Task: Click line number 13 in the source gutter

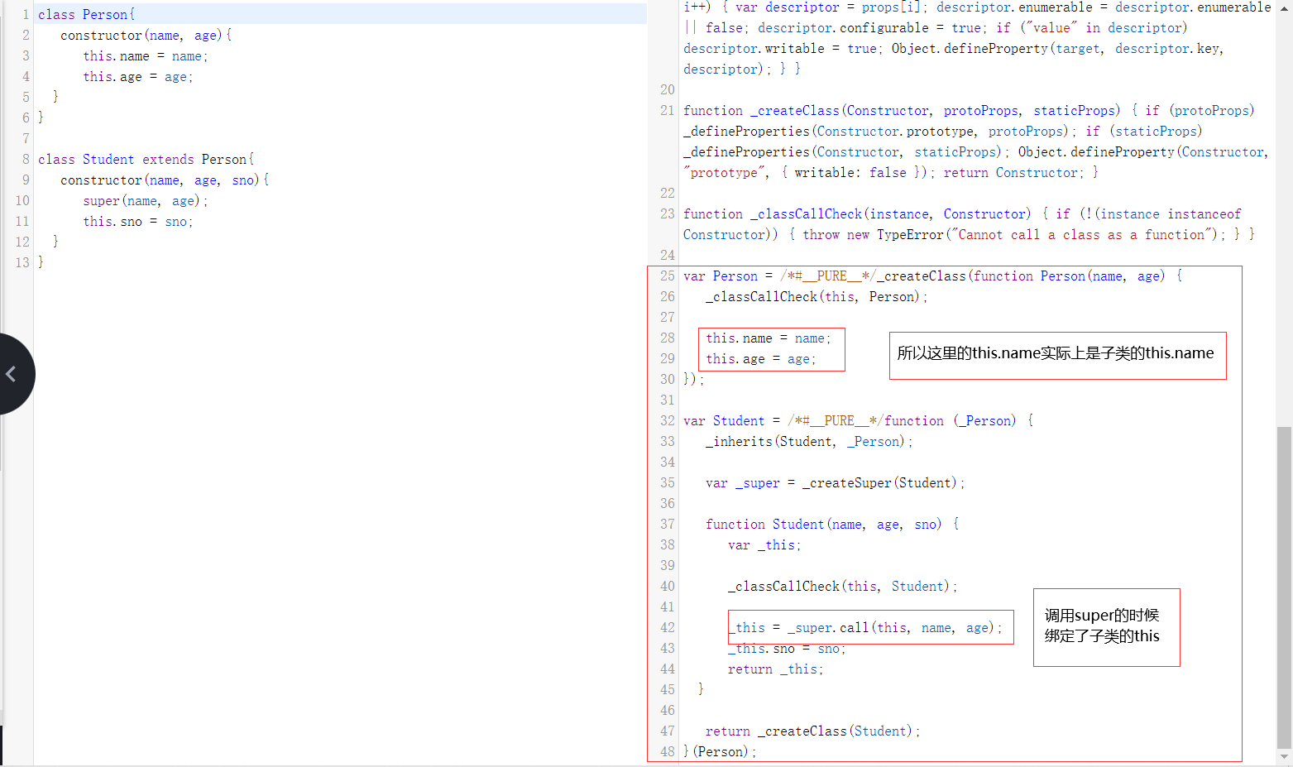Action: point(22,262)
